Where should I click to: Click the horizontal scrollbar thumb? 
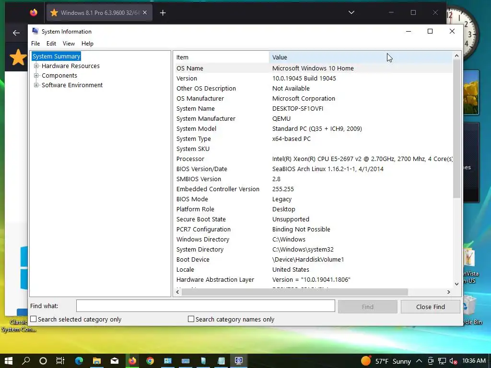pos(295,292)
